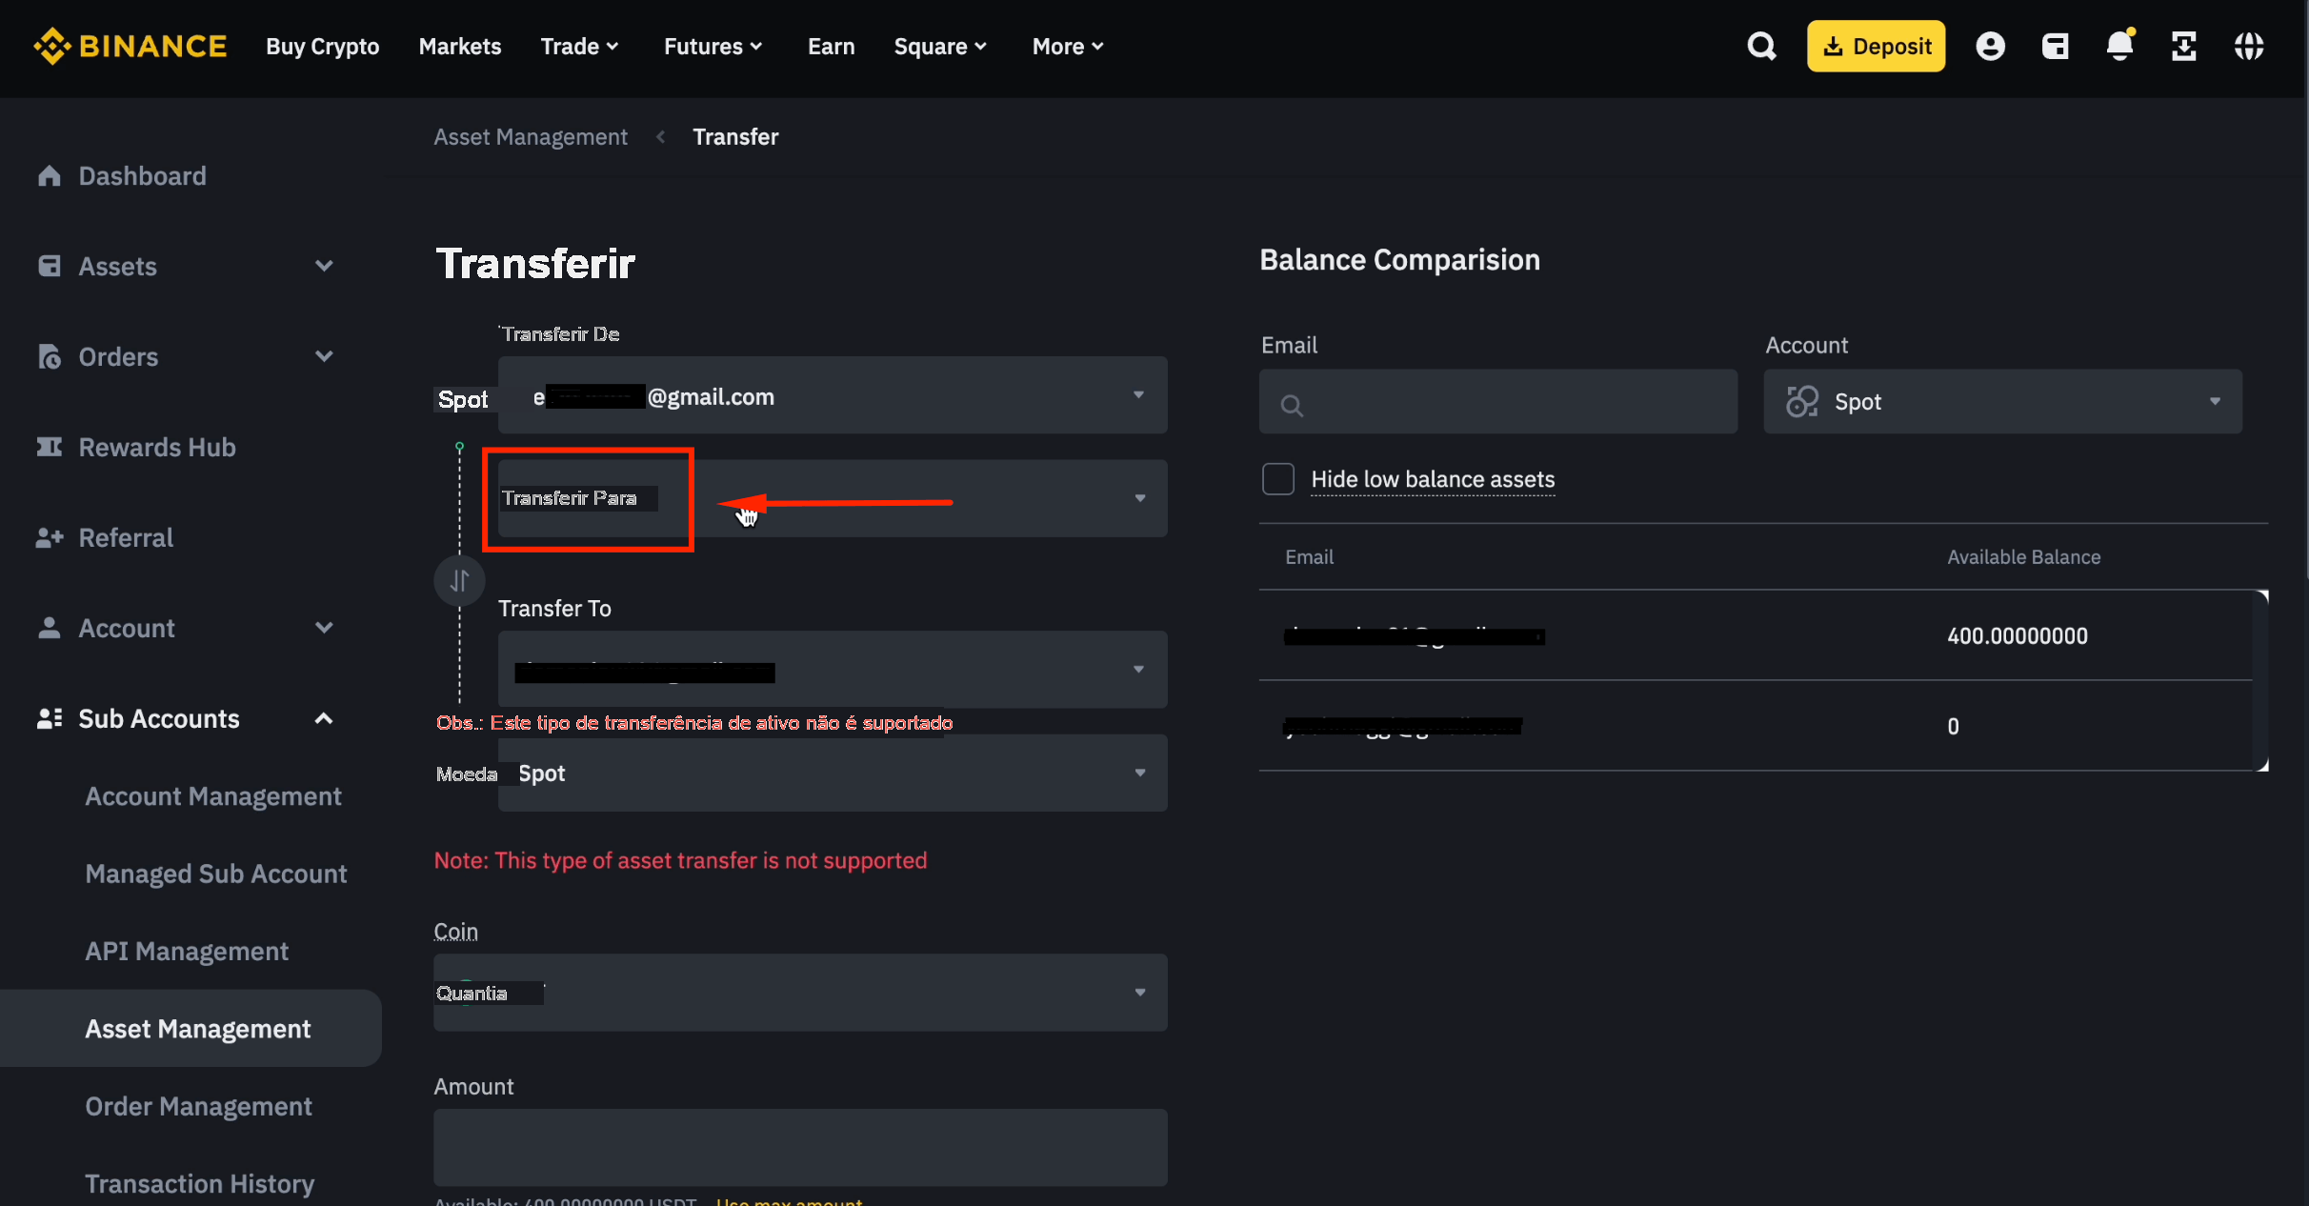Go to Buy Crypto
This screenshot has height=1206, width=2309.
coord(322,46)
